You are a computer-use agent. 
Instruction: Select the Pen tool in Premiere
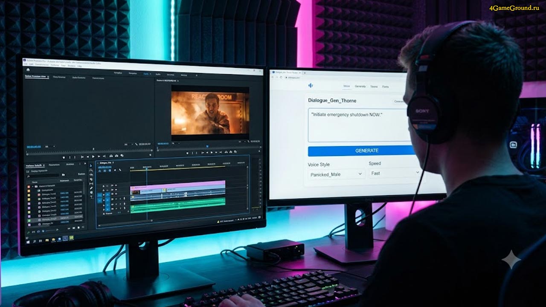(91, 188)
